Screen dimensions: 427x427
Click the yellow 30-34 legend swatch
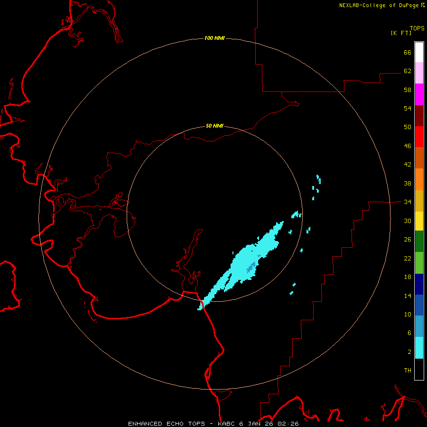419,221
